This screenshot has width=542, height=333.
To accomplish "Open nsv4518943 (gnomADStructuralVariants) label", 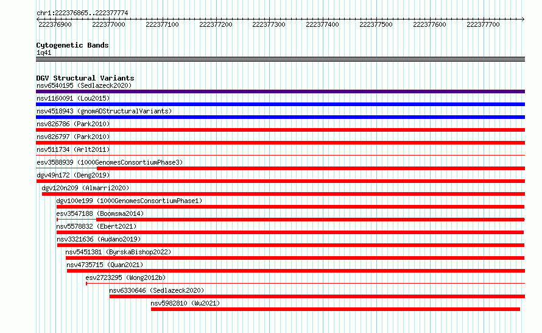I will click(104, 111).
